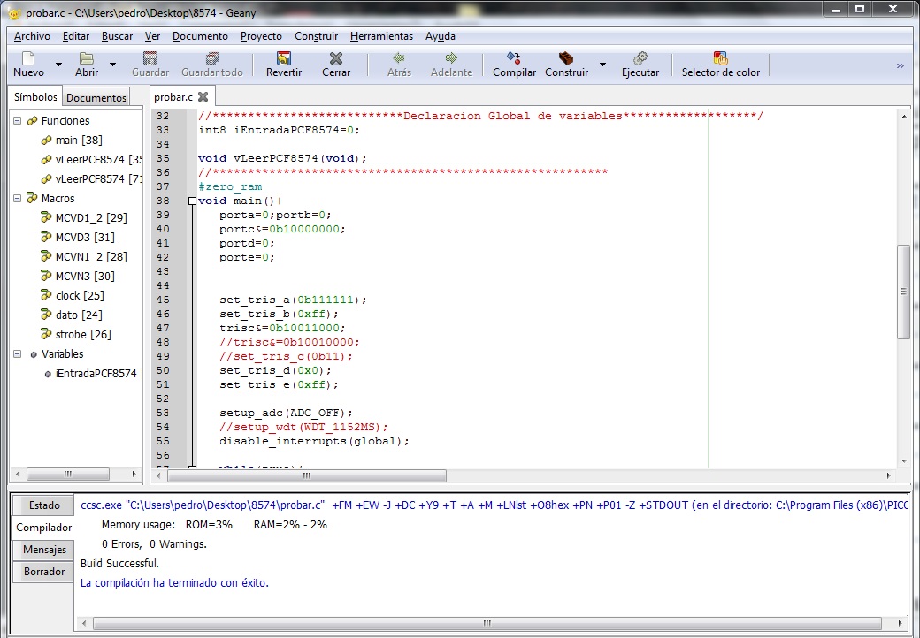Click the Nuevo file icon
This screenshot has height=638, width=920.
click(x=28, y=58)
